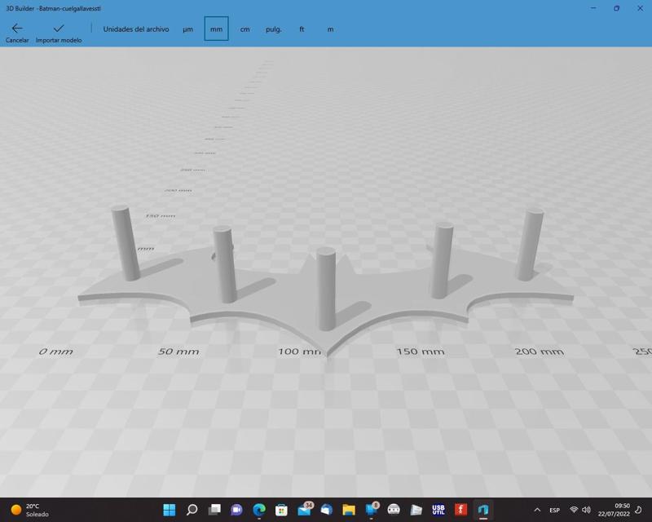Open weather widget showing 20°C Soleado
This screenshot has height=522, width=652.
tap(29, 510)
